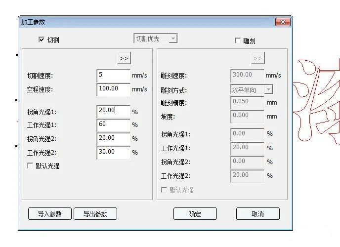Click the >> button in engraving panel
Image resolution: width=340 pixels, height=247 pixels.
(x=257, y=58)
